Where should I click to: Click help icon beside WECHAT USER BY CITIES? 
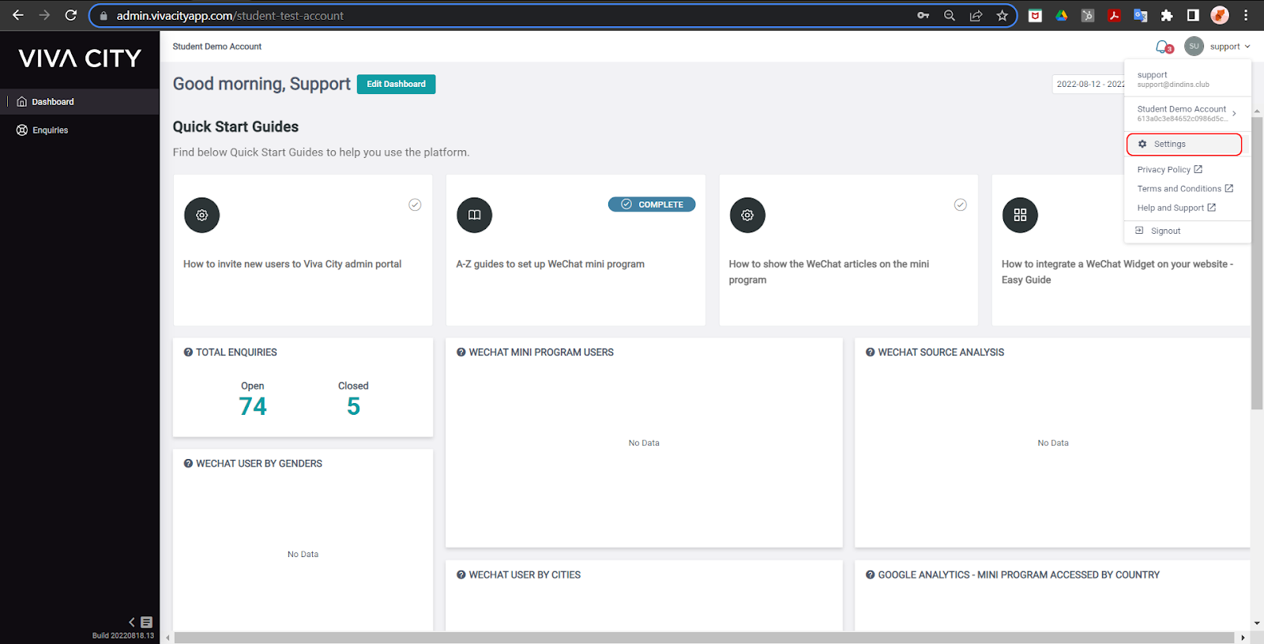[461, 575]
